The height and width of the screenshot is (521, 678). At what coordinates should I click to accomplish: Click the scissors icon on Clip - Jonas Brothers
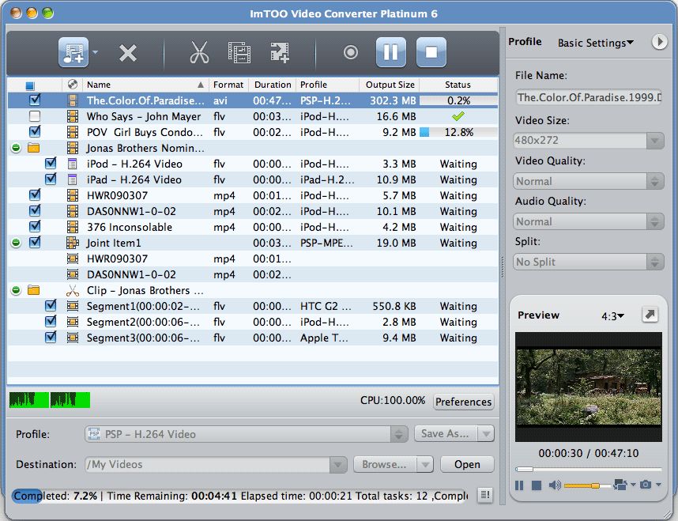click(73, 290)
